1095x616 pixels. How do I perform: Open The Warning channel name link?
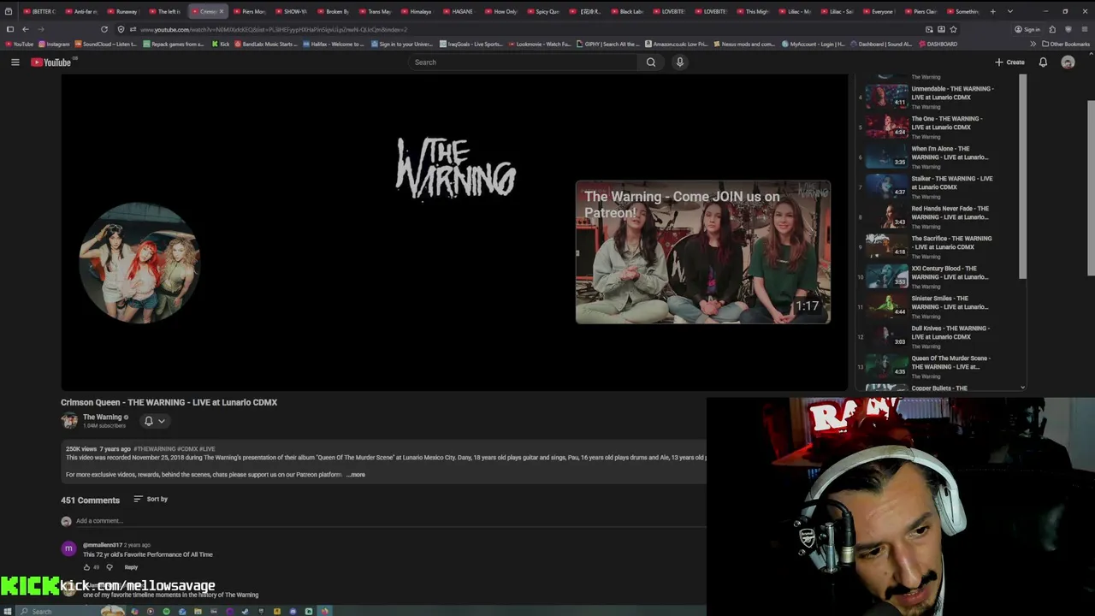pos(102,417)
